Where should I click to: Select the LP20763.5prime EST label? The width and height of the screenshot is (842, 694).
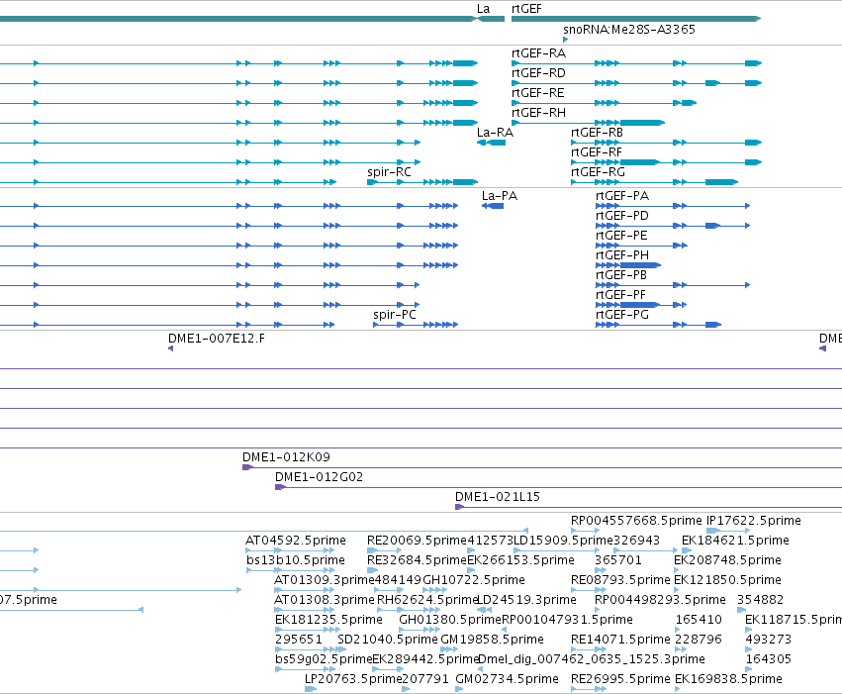(x=353, y=680)
